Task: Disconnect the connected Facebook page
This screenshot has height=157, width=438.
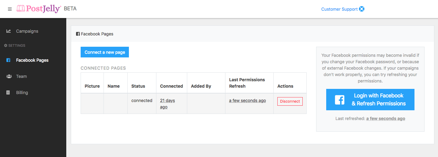Action: pos(290,101)
